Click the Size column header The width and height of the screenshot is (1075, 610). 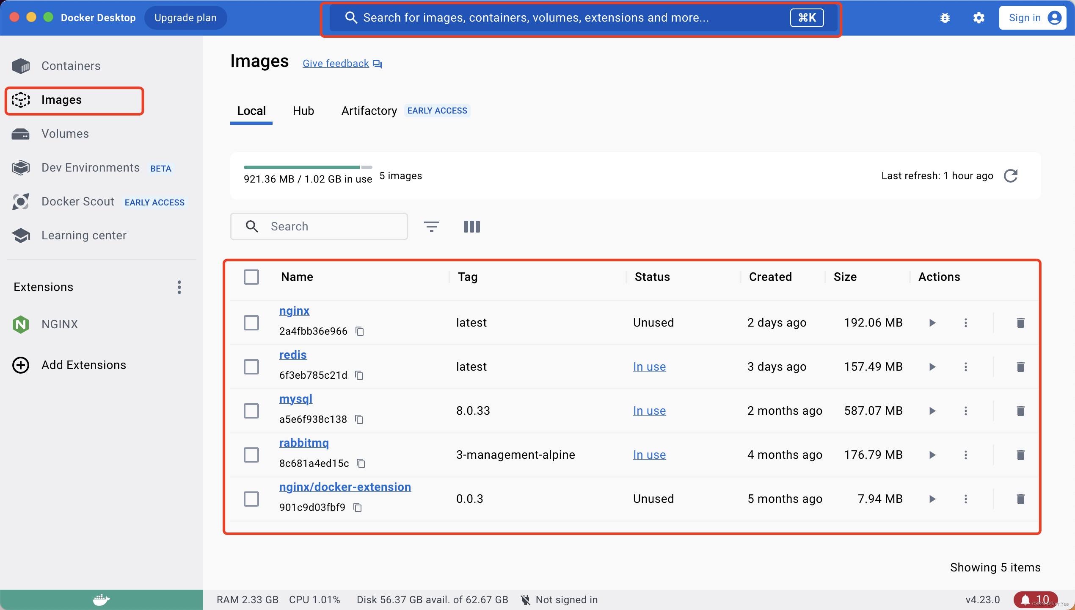(x=845, y=277)
